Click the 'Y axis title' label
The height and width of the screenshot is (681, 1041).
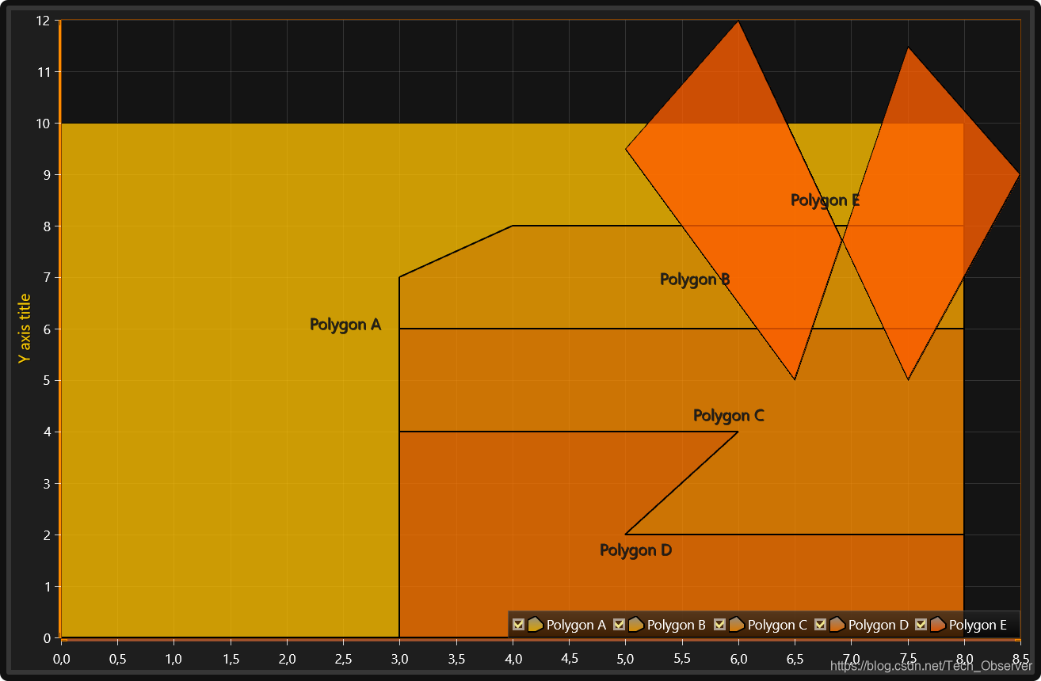point(25,328)
